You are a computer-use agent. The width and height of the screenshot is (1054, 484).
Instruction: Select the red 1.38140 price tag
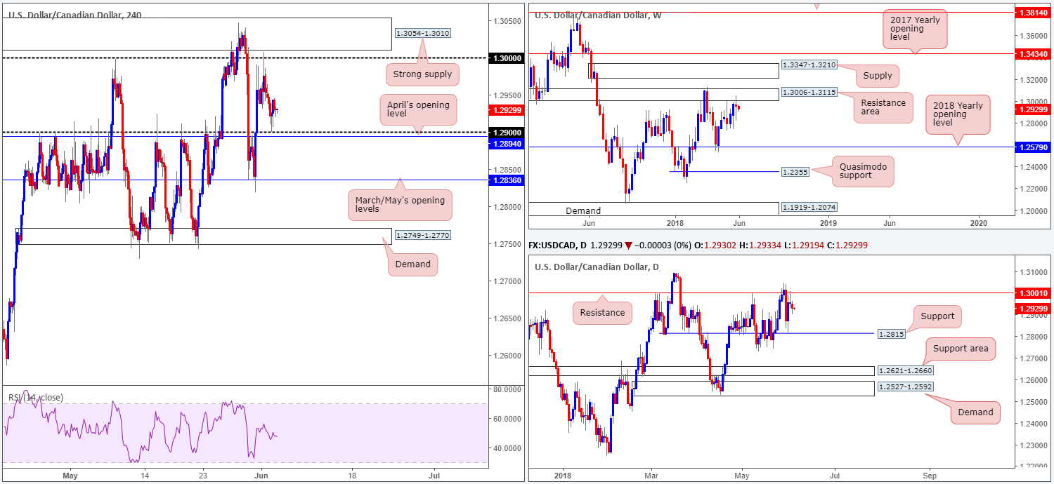click(x=1034, y=13)
